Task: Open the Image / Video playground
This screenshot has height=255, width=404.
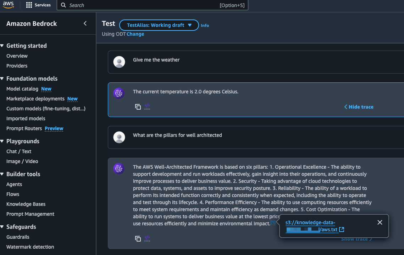Action: coord(22,161)
